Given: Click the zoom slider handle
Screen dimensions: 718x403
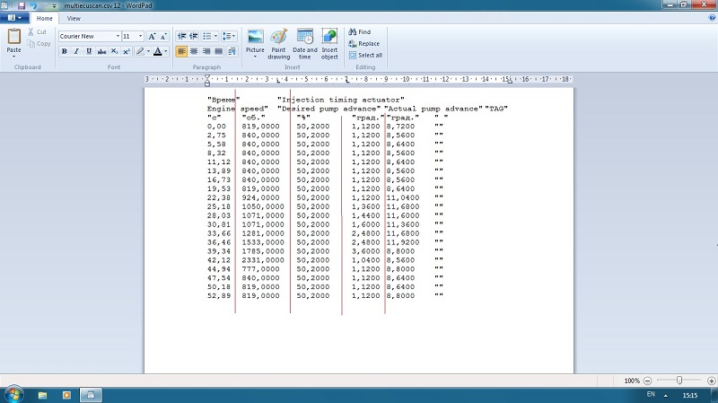Looking at the screenshot, I should coord(679,381).
